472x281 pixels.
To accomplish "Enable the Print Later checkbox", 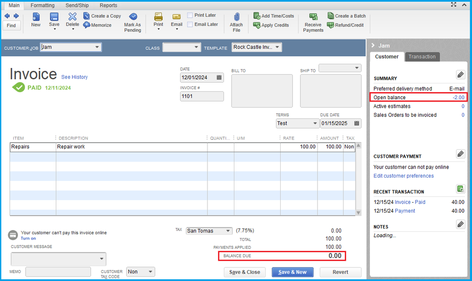I will (x=190, y=15).
